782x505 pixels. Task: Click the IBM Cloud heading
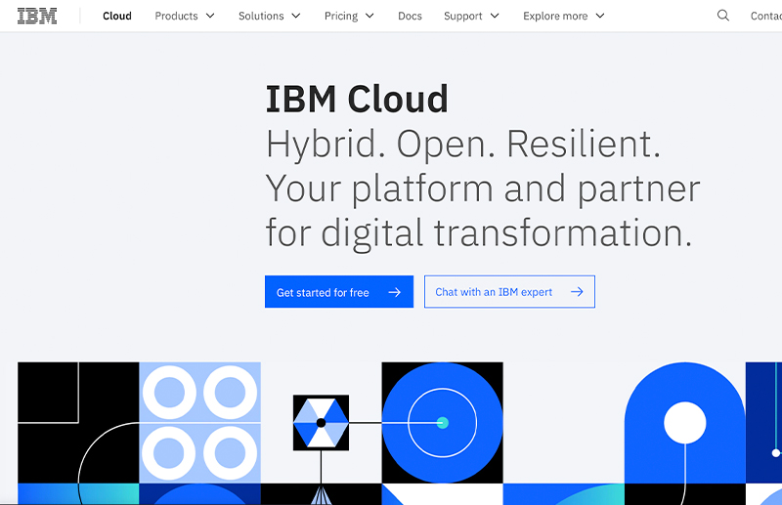[357, 99]
